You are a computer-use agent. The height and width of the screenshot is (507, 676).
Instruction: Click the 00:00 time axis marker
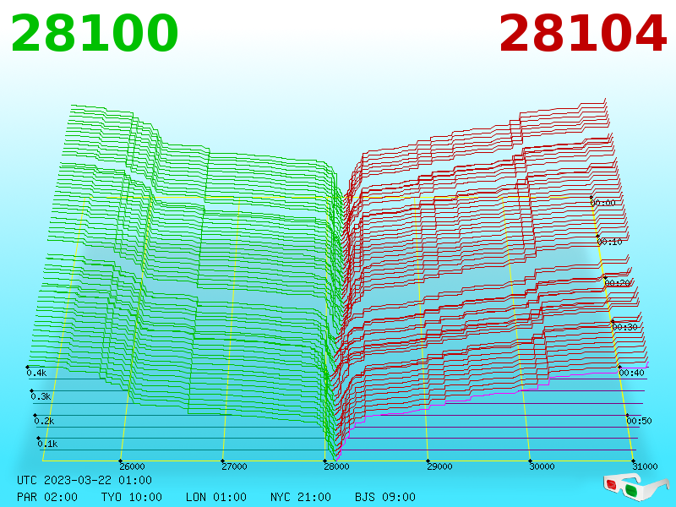[x=602, y=203]
